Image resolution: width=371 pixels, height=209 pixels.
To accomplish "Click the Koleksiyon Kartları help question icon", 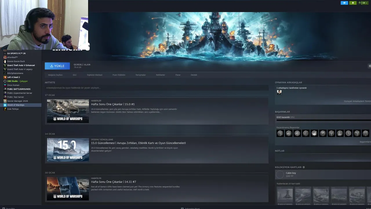I will point(304,167).
